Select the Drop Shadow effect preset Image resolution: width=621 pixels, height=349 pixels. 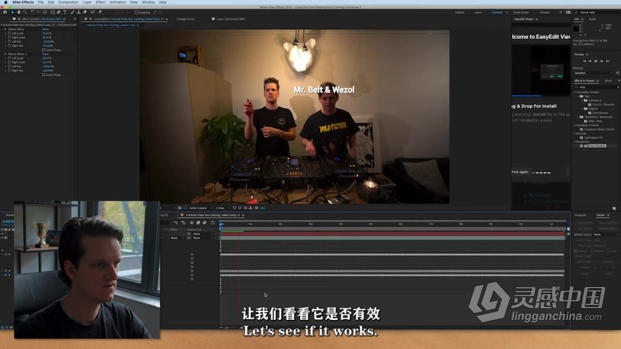coord(597,145)
